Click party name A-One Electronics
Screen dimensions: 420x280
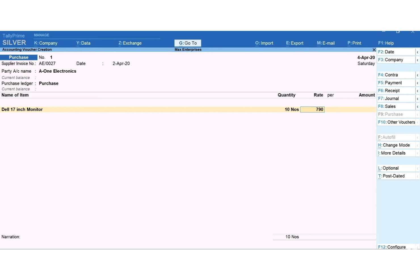[x=58, y=71]
